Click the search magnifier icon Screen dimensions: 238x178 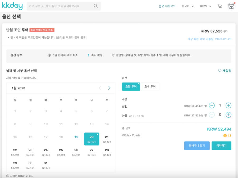(95, 6)
